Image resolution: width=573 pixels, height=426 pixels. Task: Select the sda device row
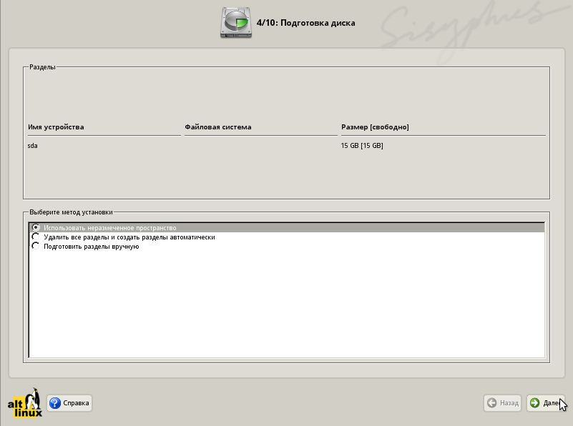(33, 146)
